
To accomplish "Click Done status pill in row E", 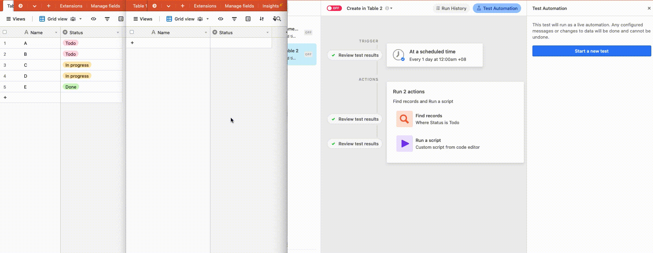I will point(71,87).
